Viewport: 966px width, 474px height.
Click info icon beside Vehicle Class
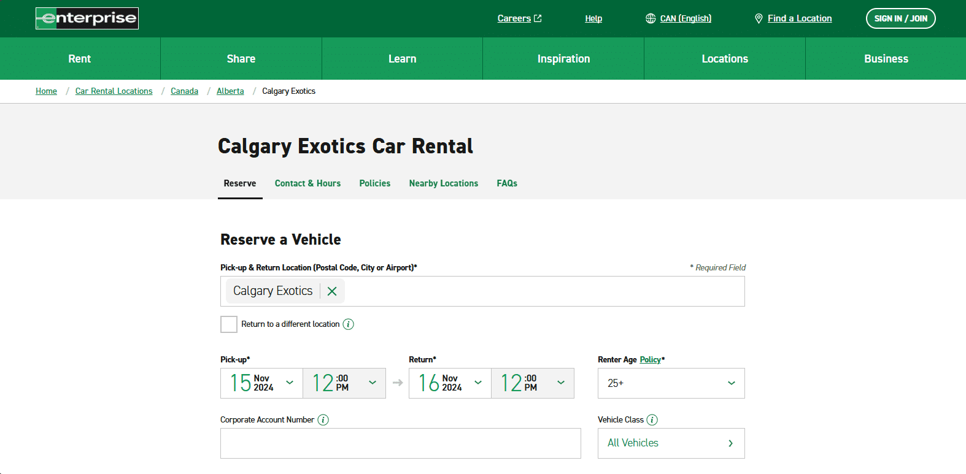(652, 420)
